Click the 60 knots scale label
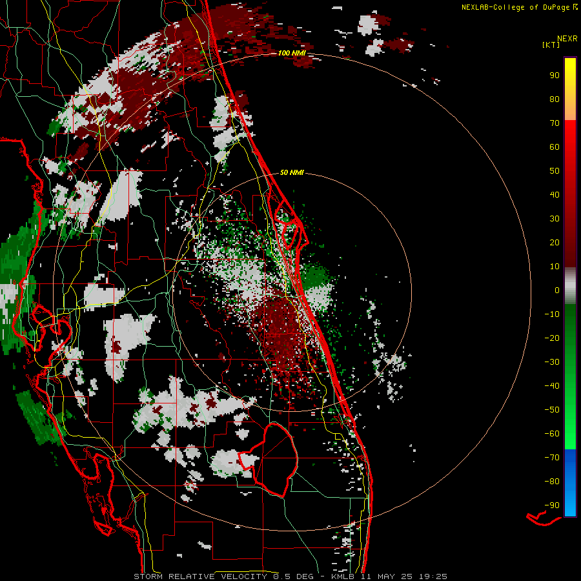 click(555, 147)
